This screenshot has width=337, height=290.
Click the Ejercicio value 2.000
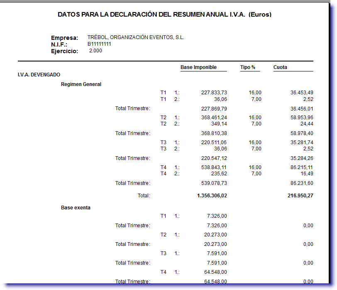(95, 51)
